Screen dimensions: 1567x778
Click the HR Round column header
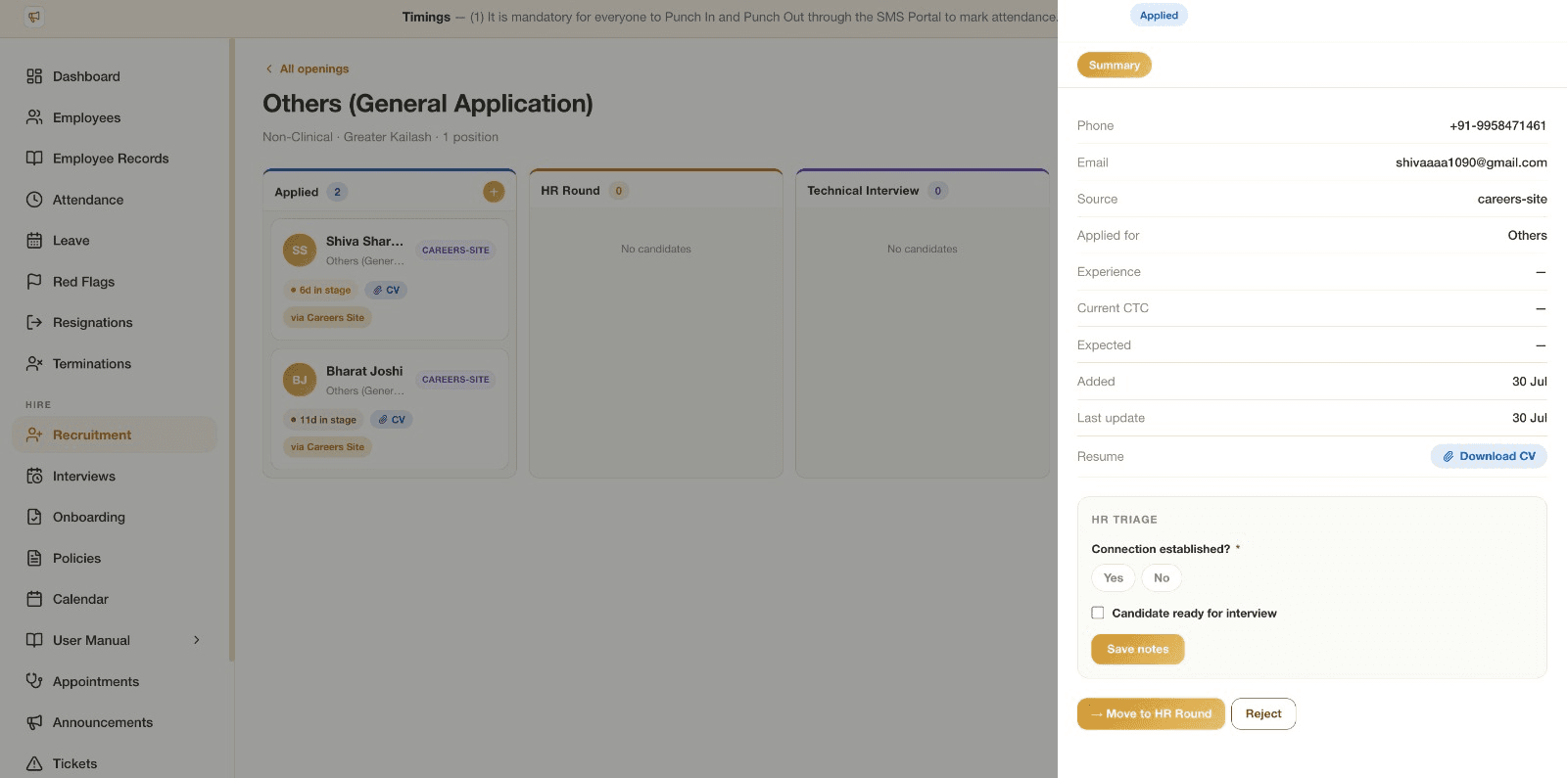click(656, 191)
